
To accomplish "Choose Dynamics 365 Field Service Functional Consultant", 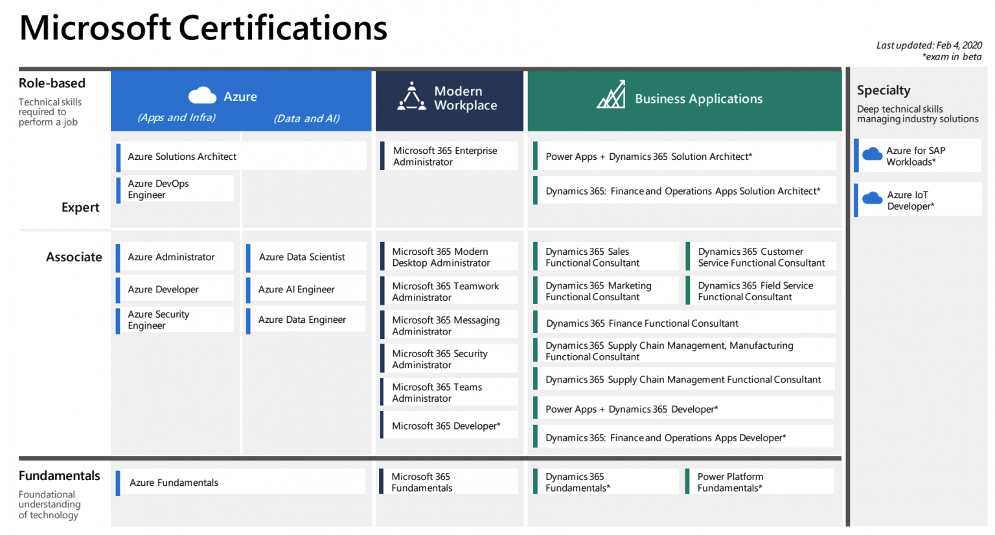I will pos(761,291).
